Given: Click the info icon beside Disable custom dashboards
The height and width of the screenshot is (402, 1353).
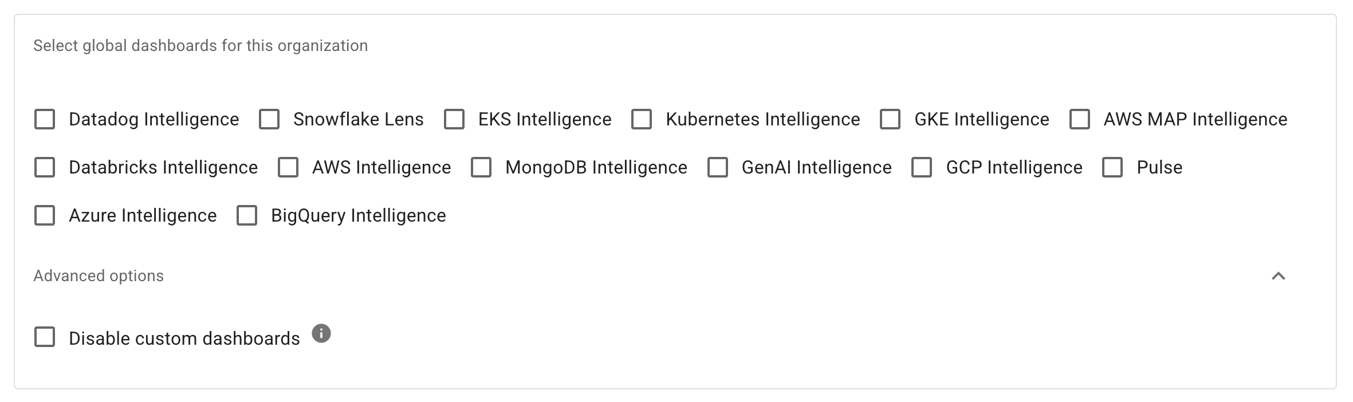Looking at the screenshot, I should coord(321,333).
